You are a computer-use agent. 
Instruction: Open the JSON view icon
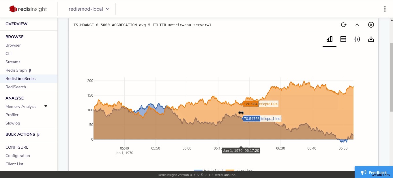point(357,39)
